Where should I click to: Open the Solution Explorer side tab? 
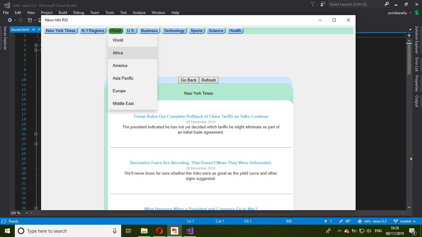coord(416,40)
